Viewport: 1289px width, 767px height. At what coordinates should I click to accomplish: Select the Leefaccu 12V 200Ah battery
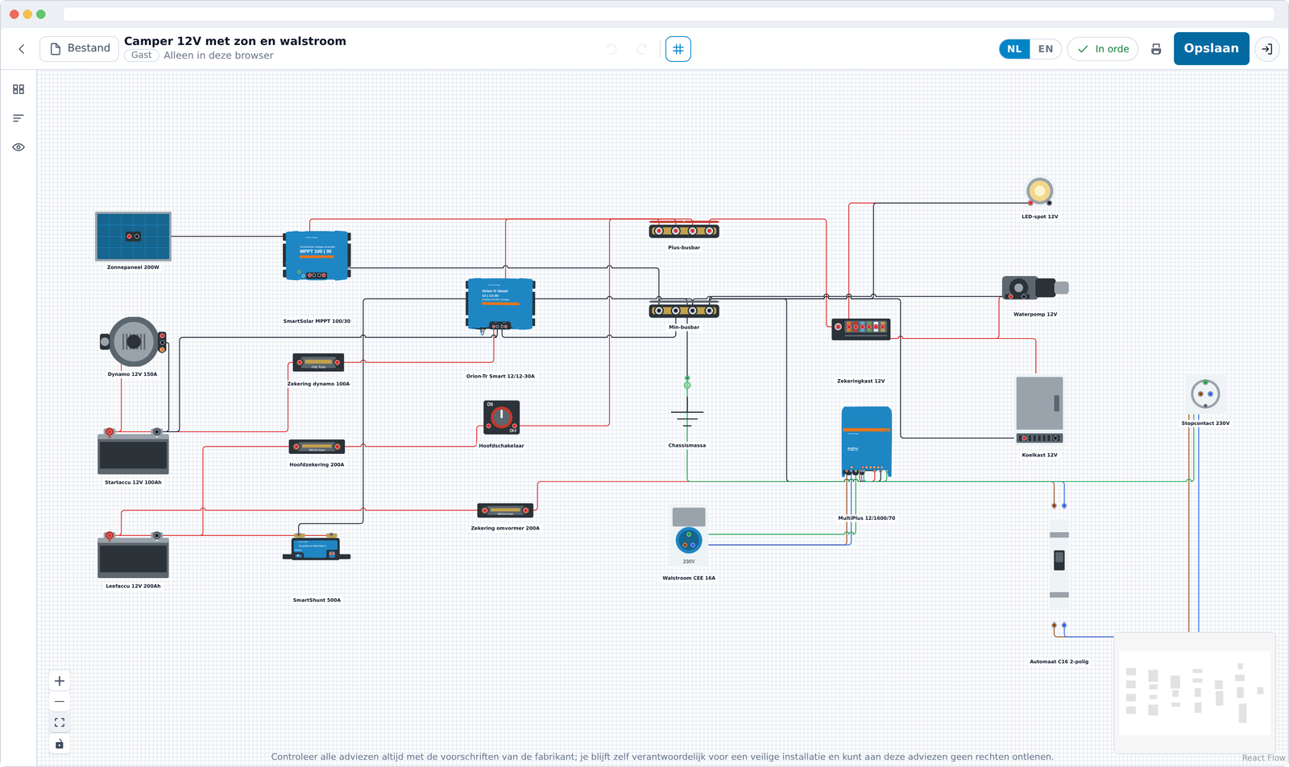pyautogui.click(x=133, y=555)
